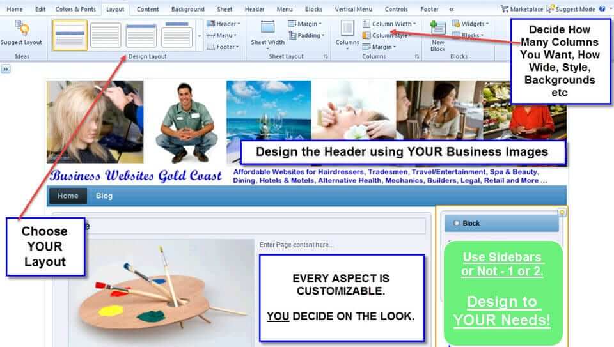Click the Home button in site menu
The height and width of the screenshot is (347, 614).
tap(68, 196)
